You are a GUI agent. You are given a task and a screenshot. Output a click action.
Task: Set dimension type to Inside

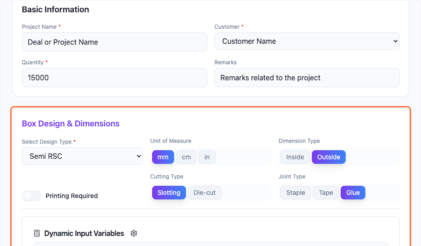pos(295,157)
